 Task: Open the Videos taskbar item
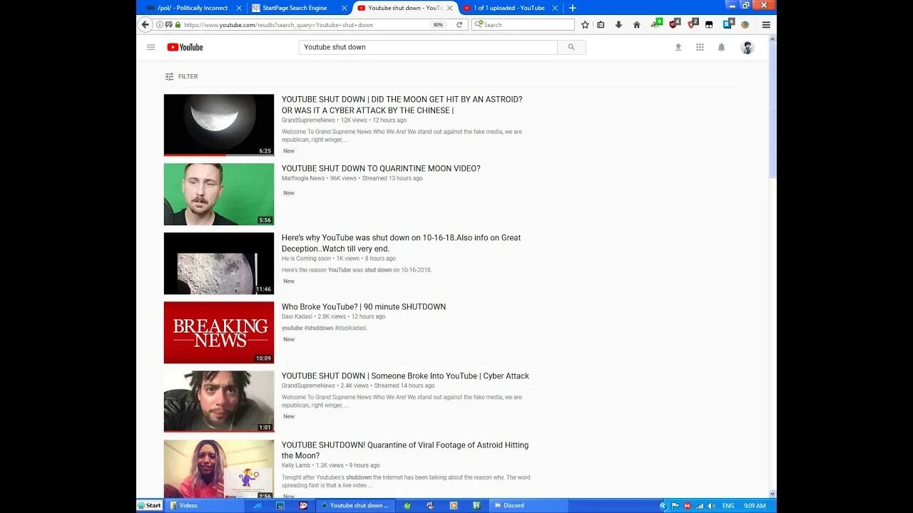[203, 505]
